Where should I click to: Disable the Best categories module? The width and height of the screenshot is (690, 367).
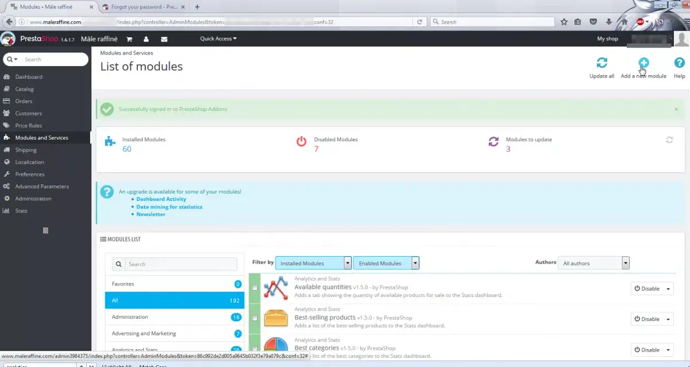pyautogui.click(x=647, y=349)
